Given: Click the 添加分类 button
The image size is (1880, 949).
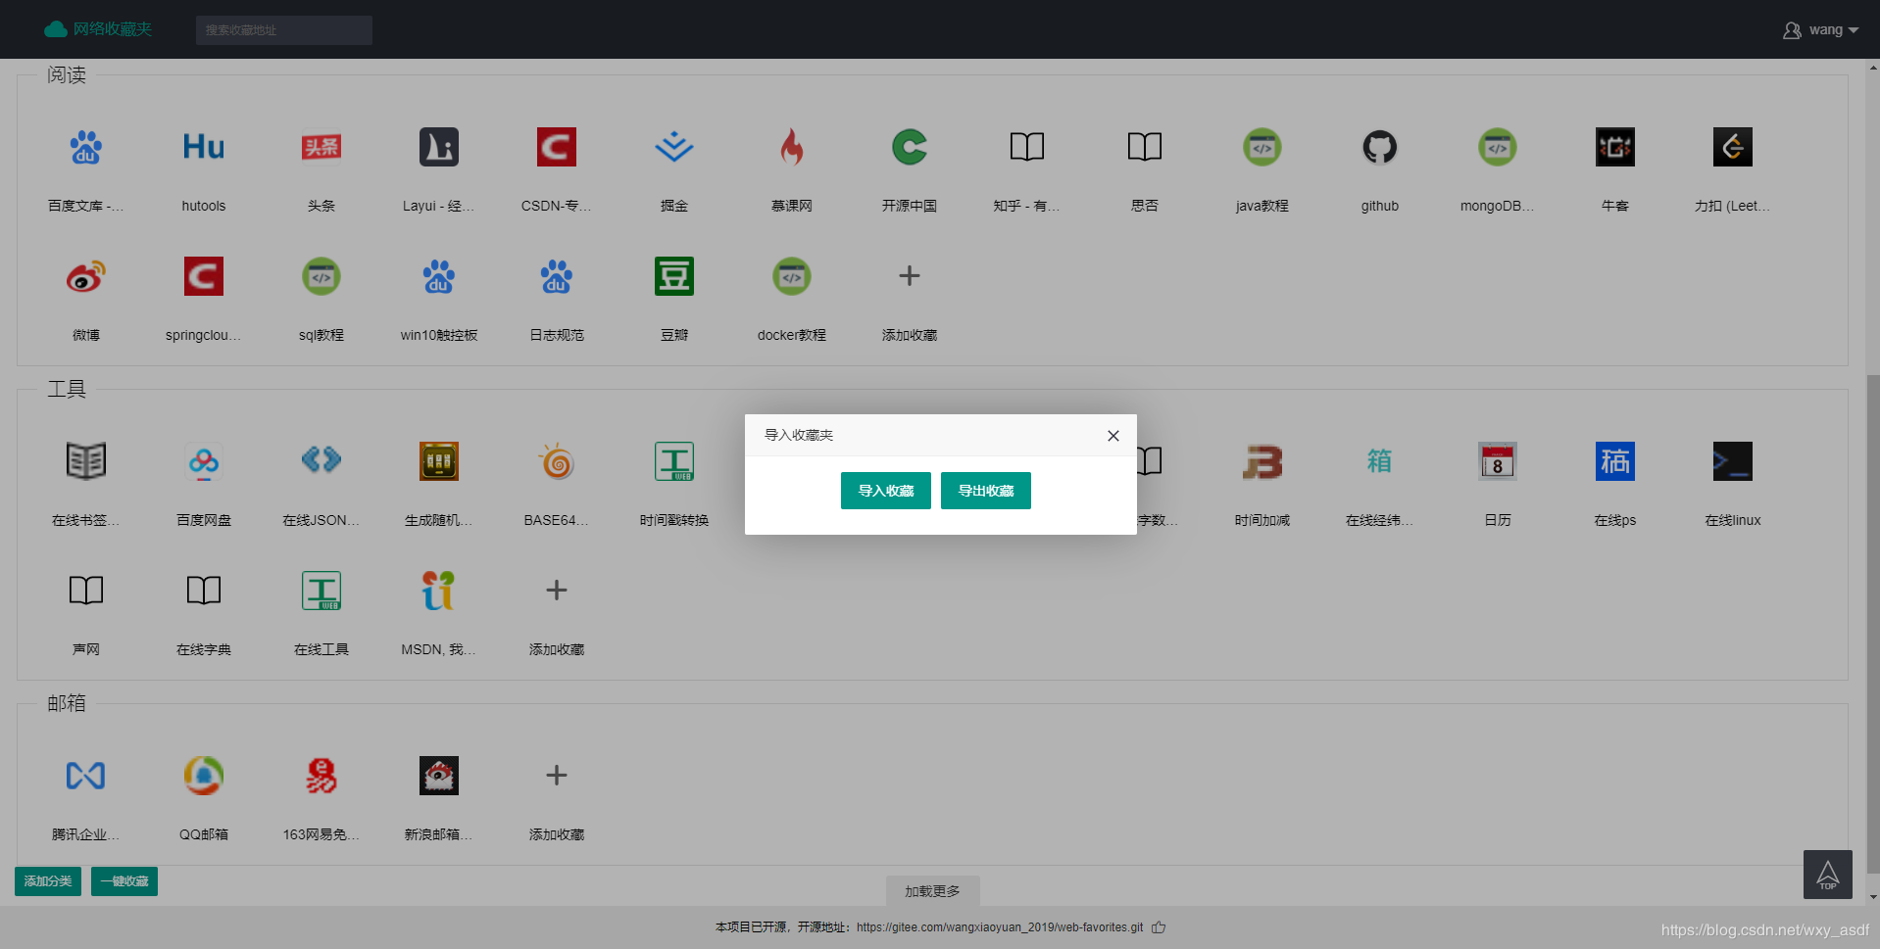Looking at the screenshot, I should [x=48, y=881].
